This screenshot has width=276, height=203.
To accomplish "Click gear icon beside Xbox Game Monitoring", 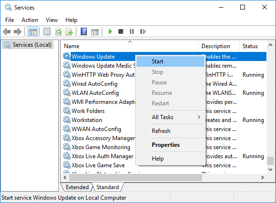I will point(67,147).
